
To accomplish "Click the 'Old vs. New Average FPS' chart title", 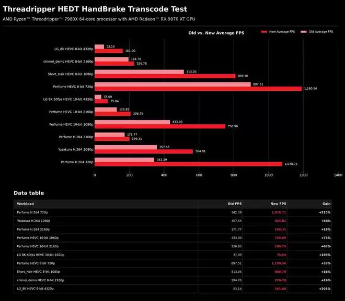I will coord(216,33).
